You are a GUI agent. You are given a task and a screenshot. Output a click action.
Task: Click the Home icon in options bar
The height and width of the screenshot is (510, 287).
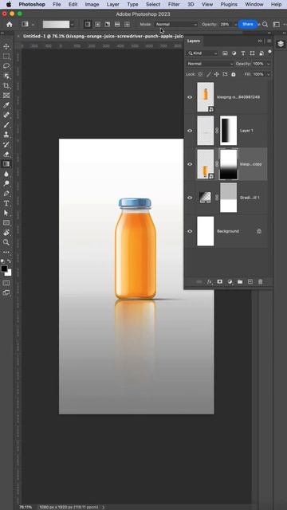pyautogui.click(x=10, y=25)
